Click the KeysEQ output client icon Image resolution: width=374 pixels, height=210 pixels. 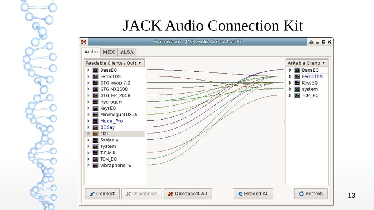[x=95, y=108]
